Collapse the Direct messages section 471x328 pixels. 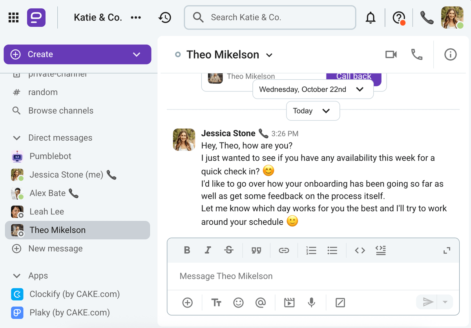[16, 138]
